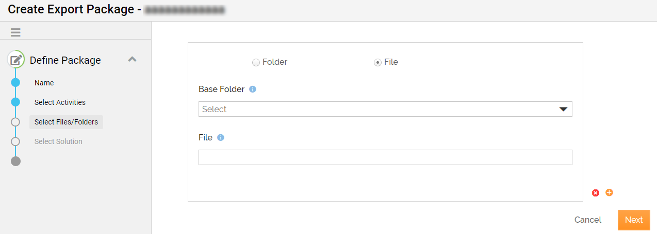Click the Base Folder dropdown arrow
The height and width of the screenshot is (234, 657).
point(563,109)
